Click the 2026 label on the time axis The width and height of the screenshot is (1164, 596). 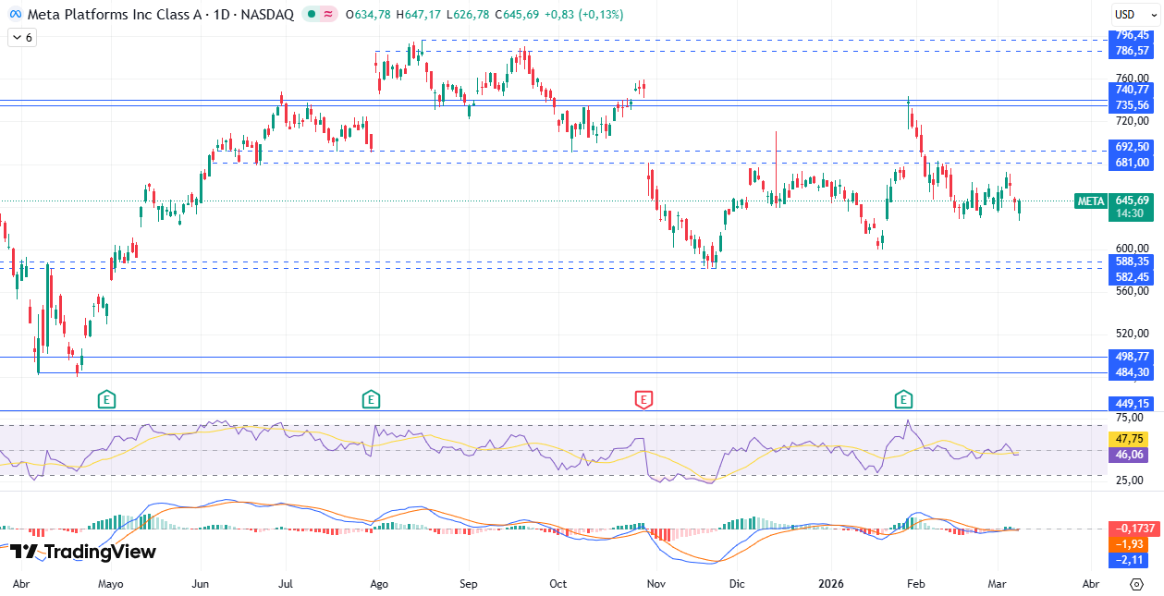(829, 584)
